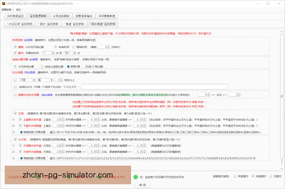The width and height of the screenshot is (285, 189).
Task: Toggle the green 跳水跳盘 master switch indicator
Action: (135, 177)
